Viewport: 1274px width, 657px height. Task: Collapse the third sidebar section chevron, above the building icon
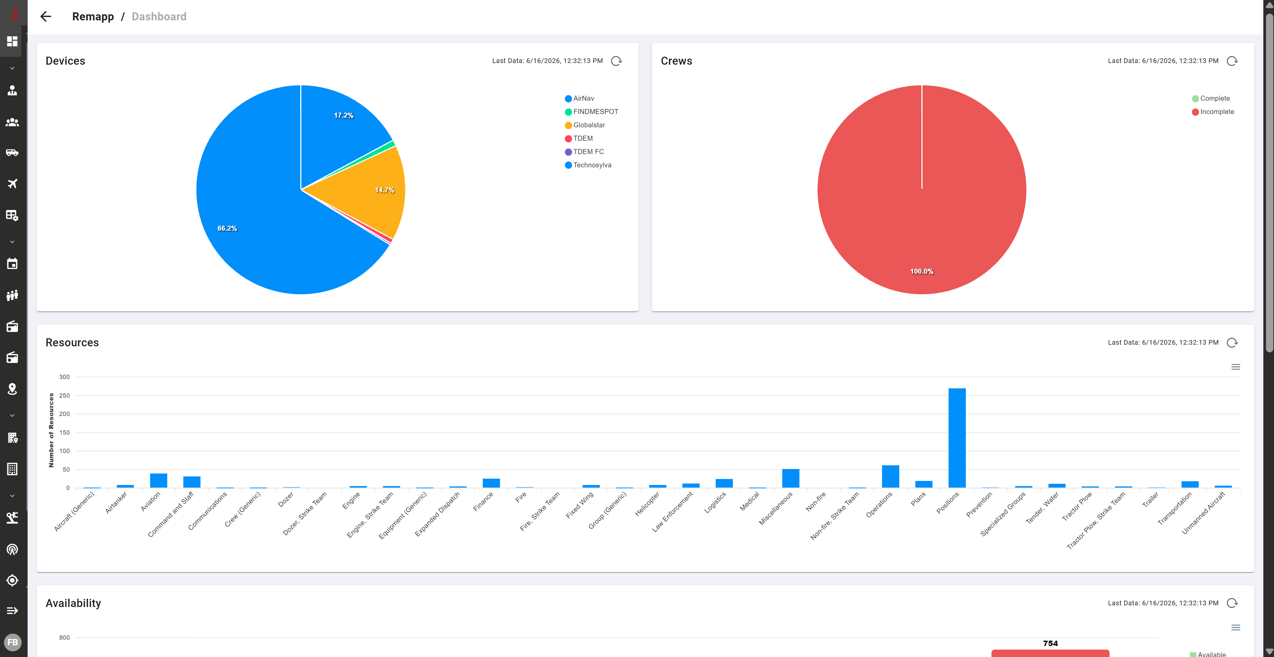(12, 416)
